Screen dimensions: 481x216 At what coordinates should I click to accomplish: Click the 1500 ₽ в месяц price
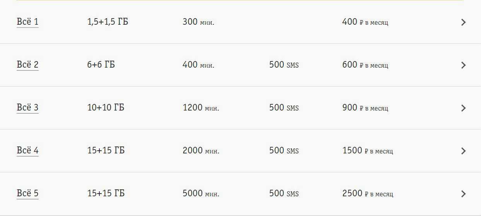tap(367, 151)
